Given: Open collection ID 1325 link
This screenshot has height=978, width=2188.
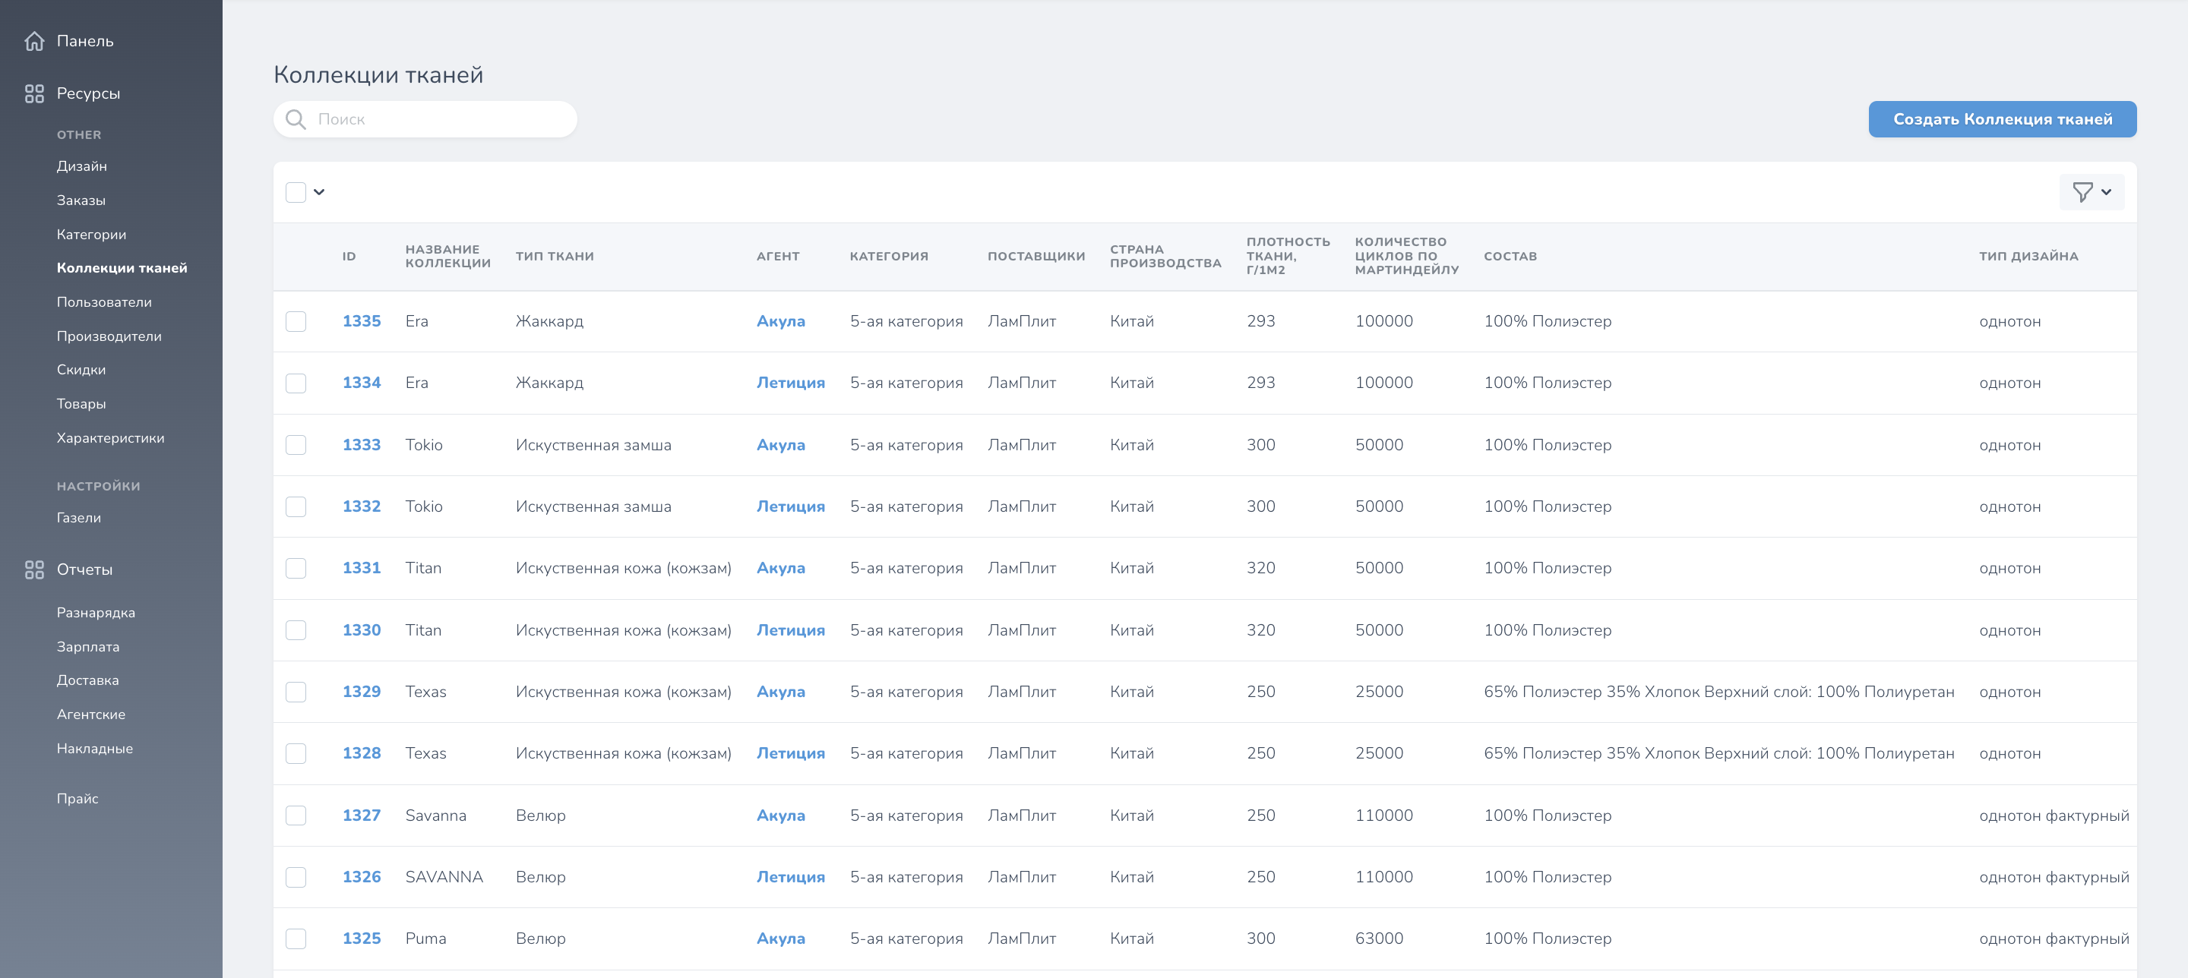Looking at the screenshot, I should click(361, 939).
